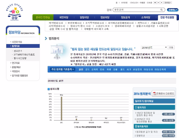Expand 사건과 이슈 in sidebar
179x138 pixels.
17,42
